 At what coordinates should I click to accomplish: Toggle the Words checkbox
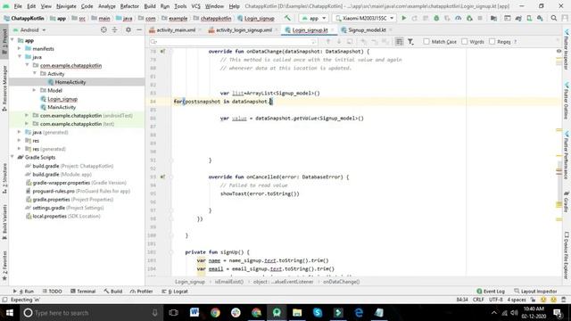tap(464, 42)
